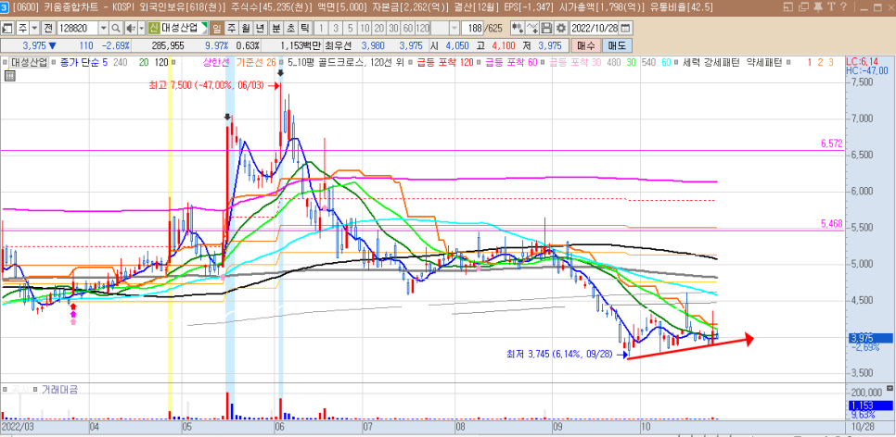Select the 일 (daily) period button

click(x=217, y=28)
